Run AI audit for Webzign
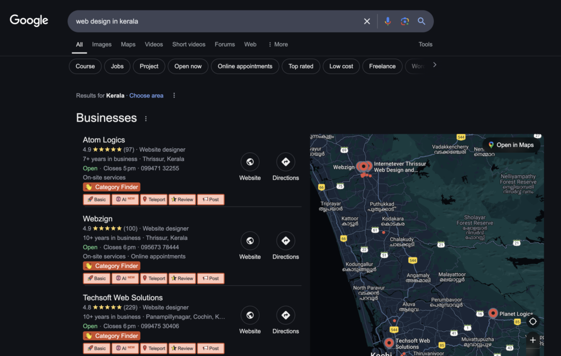 point(125,278)
